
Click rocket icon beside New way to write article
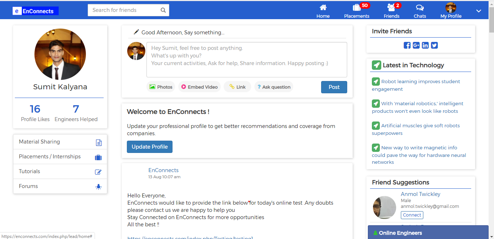375,148
